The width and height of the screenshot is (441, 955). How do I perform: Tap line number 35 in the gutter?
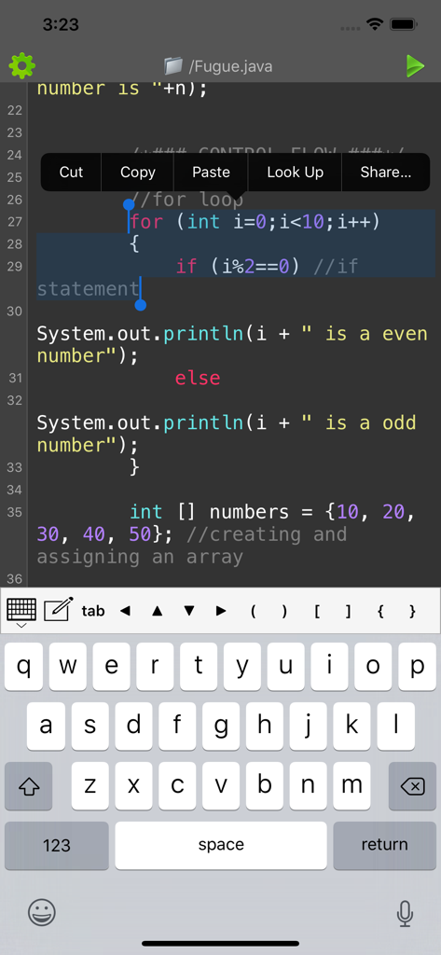pos(15,512)
